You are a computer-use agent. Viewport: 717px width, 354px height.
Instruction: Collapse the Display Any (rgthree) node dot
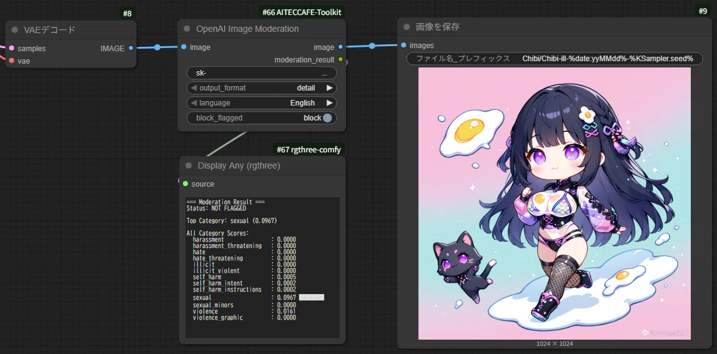click(189, 165)
